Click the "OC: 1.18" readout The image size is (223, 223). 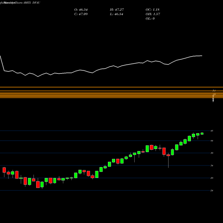tap(153, 10)
